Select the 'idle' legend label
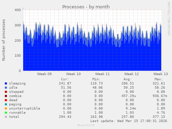This screenshot has height=129, width=172. (13, 88)
